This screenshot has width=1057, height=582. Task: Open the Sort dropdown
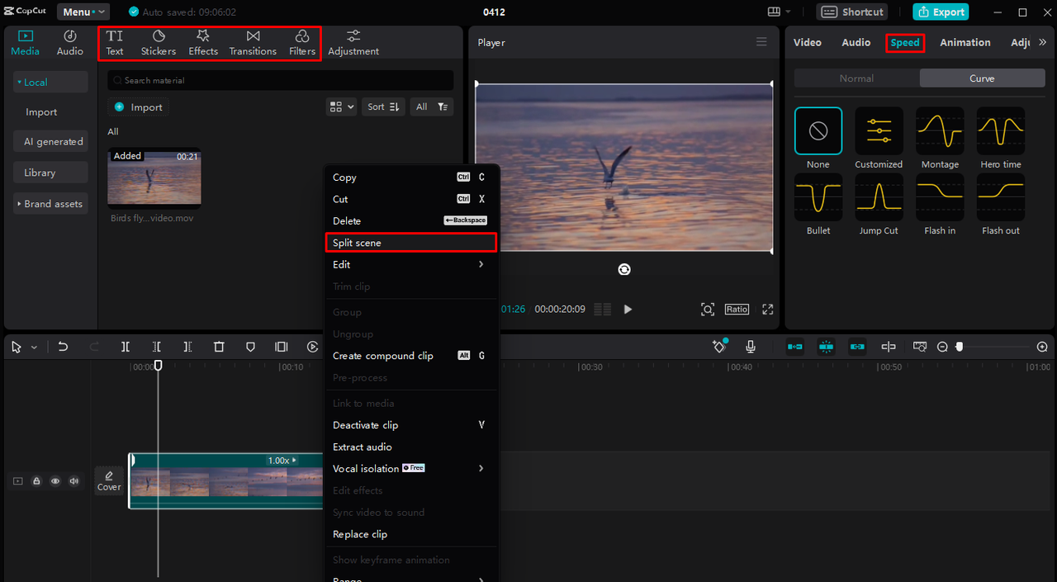pos(383,106)
